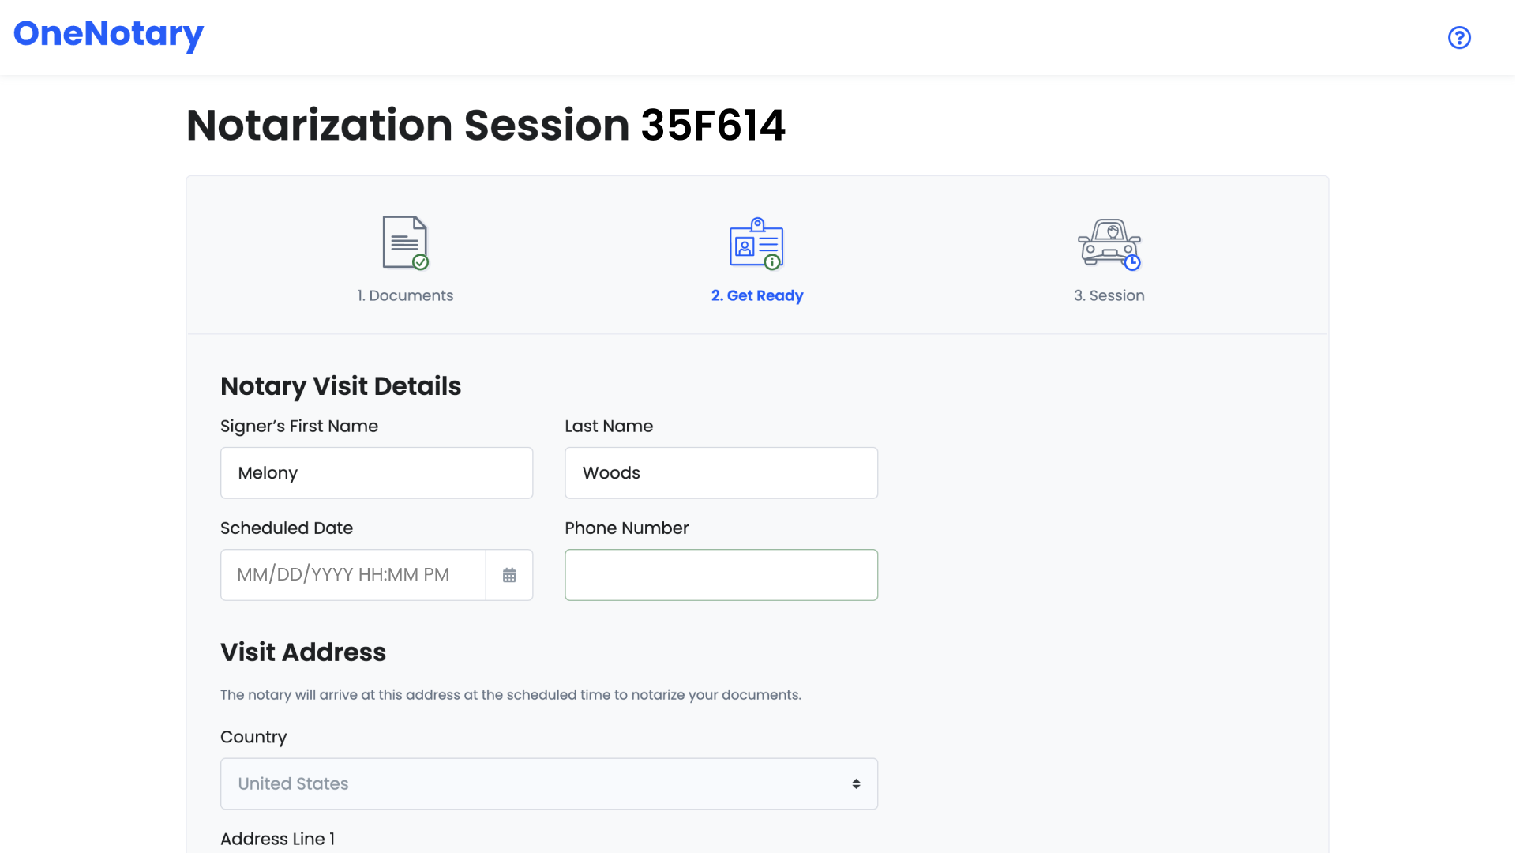Viewport: 1516px width, 853px height.
Task: Click the Visit Address heading
Action: click(303, 652)
